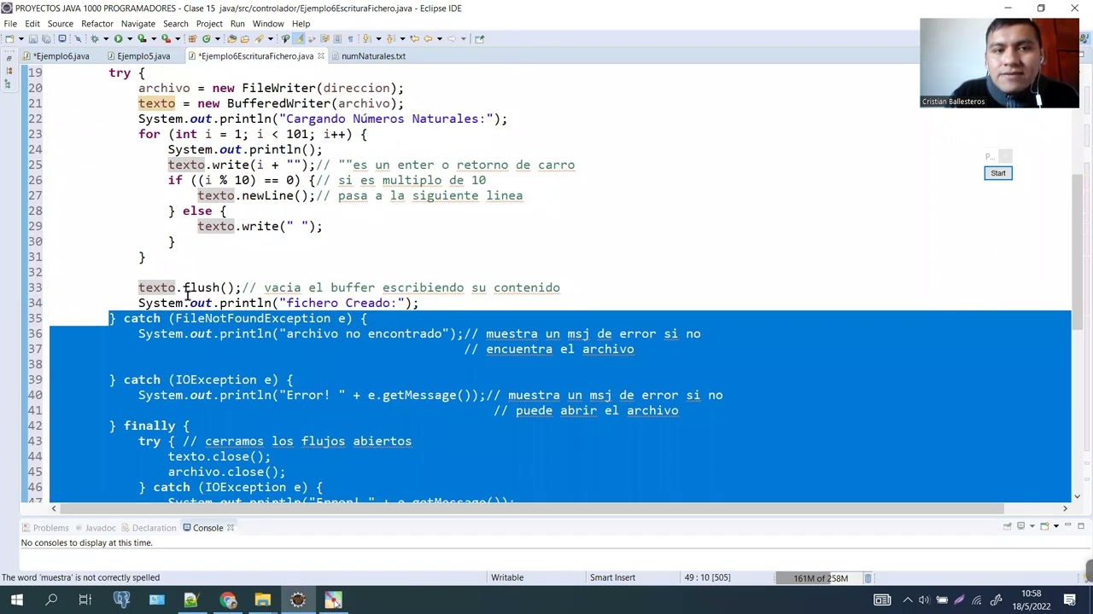Open Google Chrome from the taskbar
1093x614 pixels.
(227, 600)
